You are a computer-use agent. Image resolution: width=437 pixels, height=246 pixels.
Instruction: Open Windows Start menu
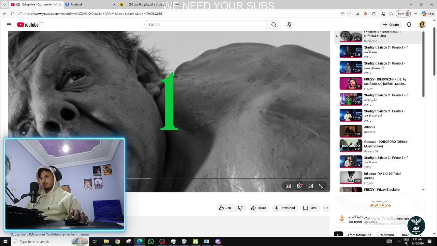[5, 242]
